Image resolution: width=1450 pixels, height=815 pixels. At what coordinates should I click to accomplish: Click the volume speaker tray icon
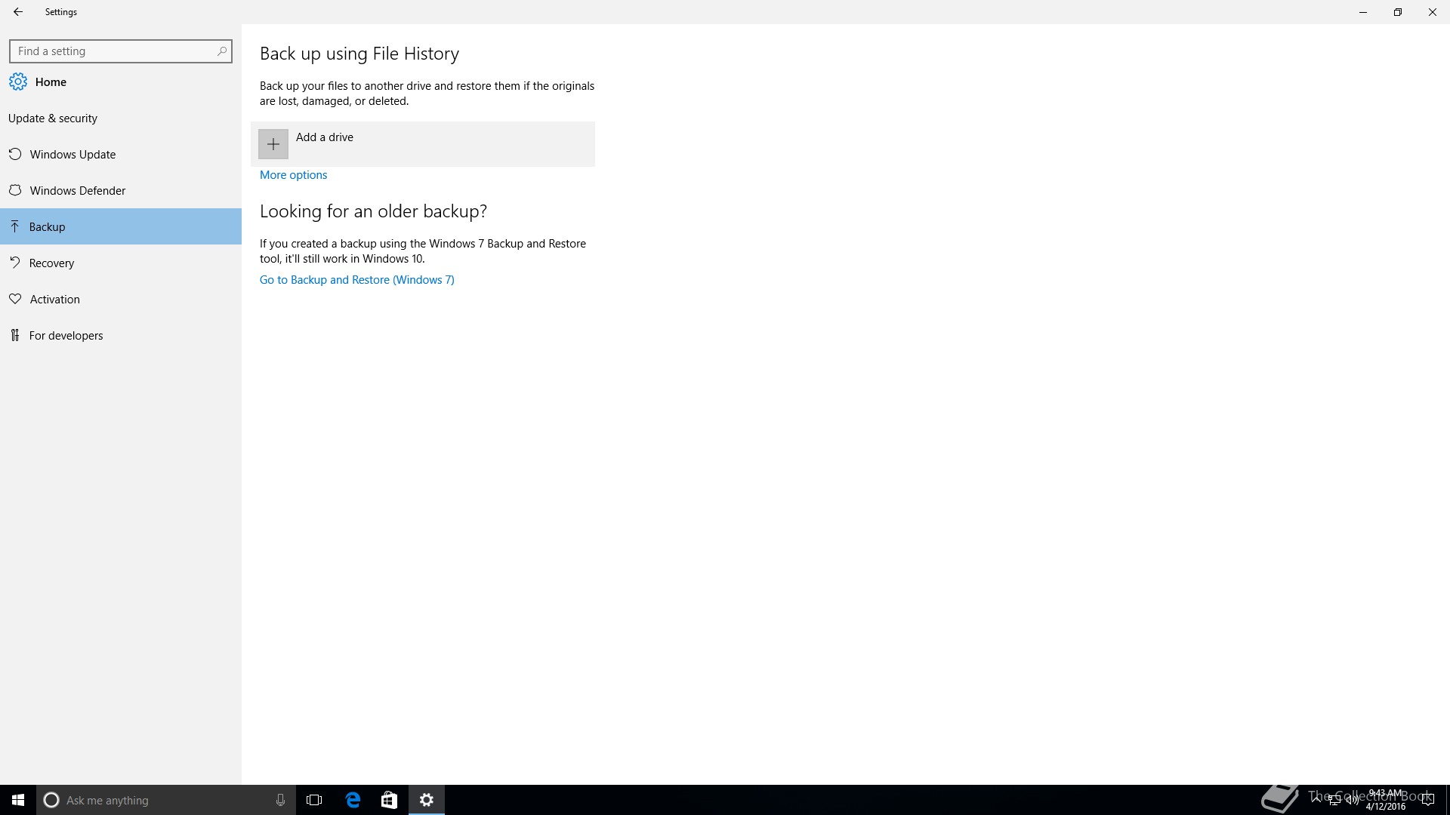1352,800
